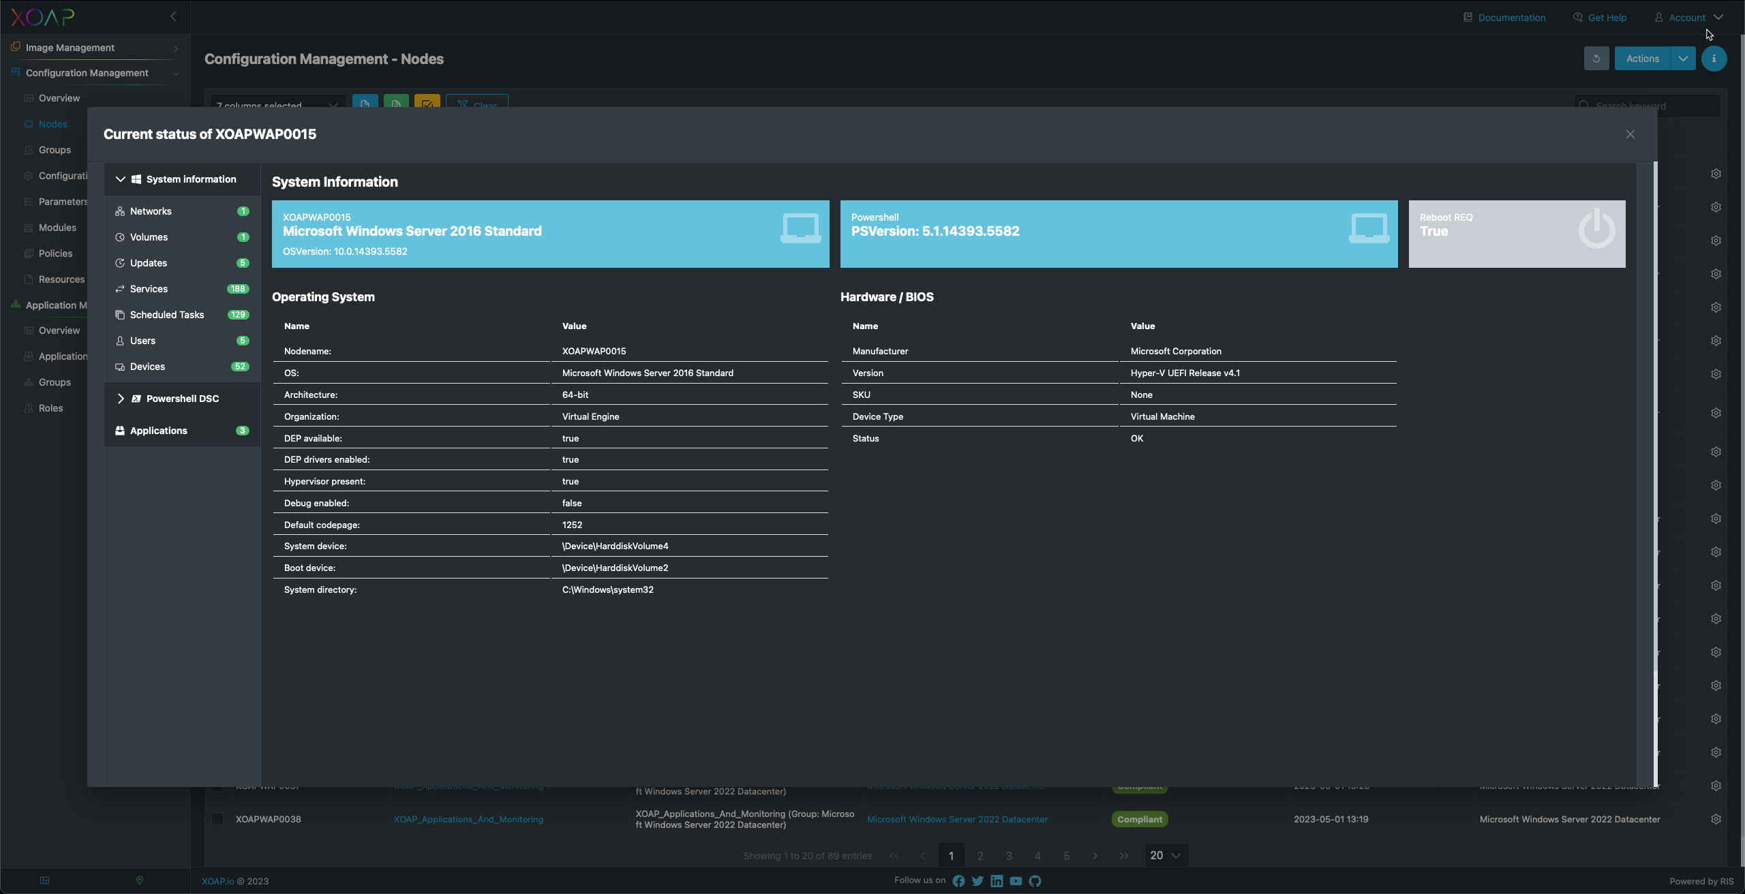Close the Current status dialog

tap(1630, 134)
